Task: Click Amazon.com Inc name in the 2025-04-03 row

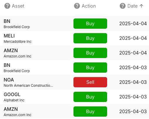Action: tap(18, 115)
